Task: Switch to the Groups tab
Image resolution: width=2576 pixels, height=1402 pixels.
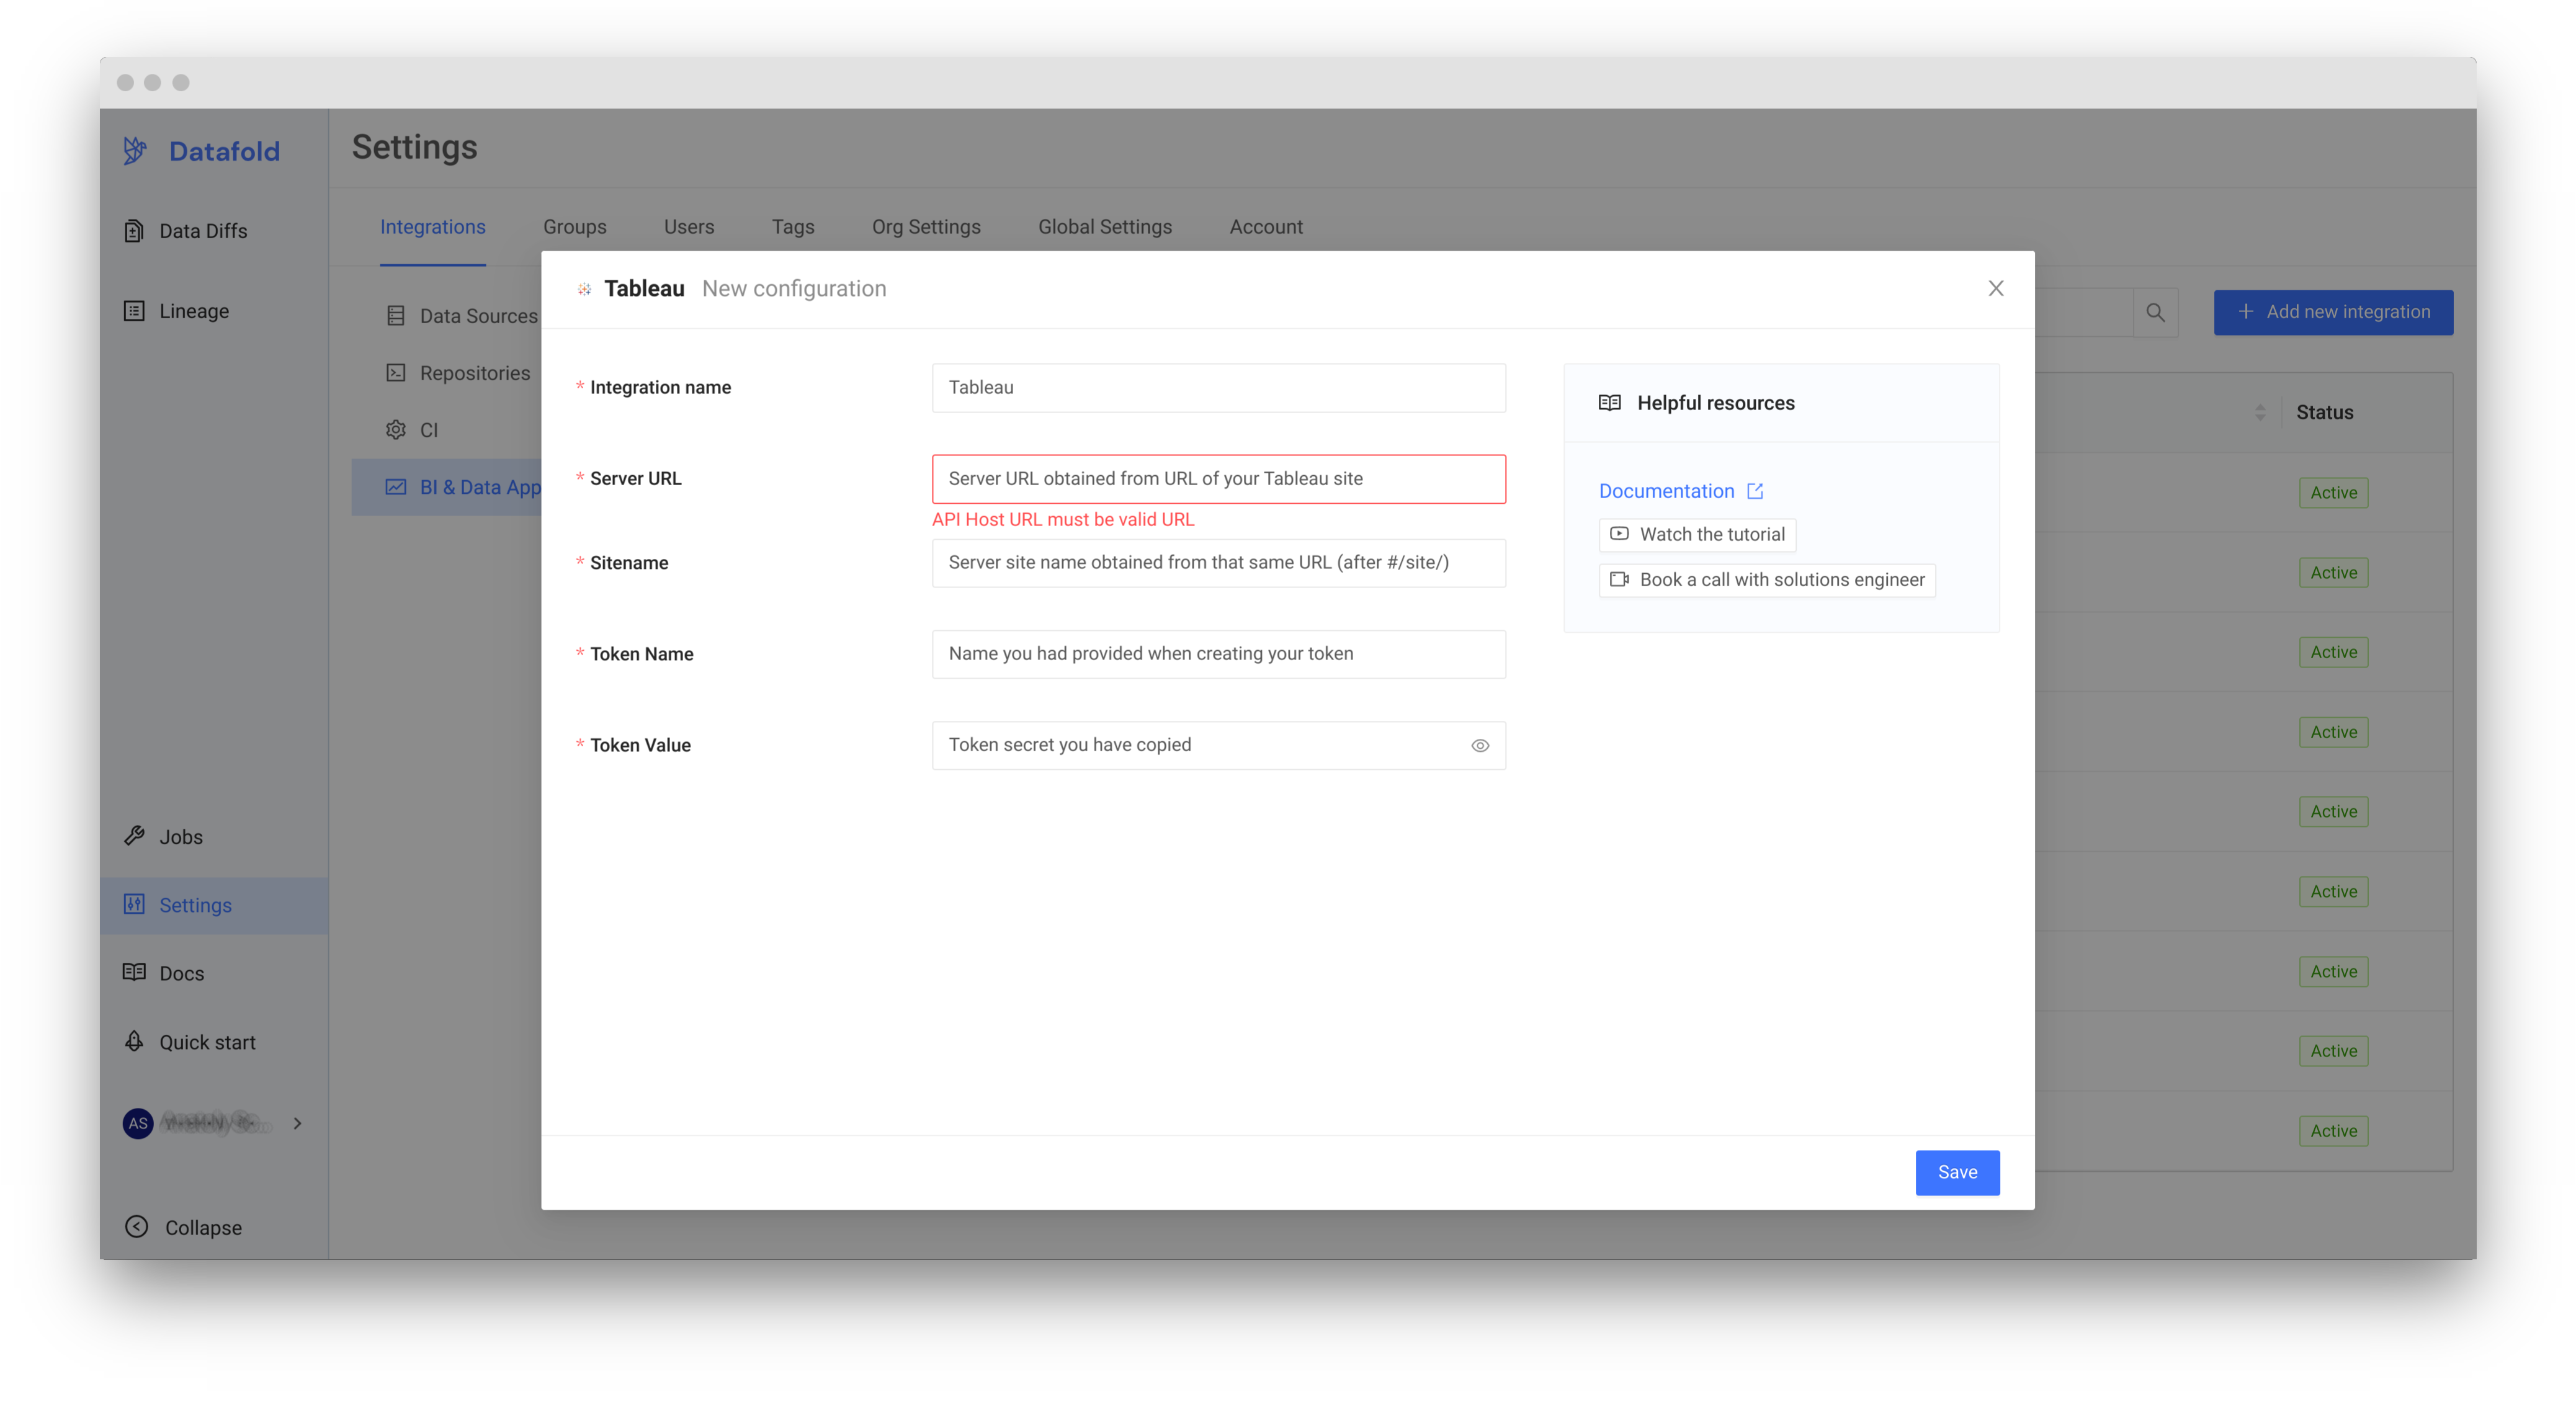Action: [575, 227]
